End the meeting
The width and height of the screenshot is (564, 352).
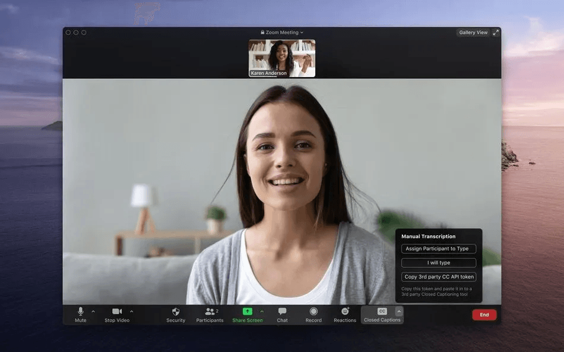[x=484, y=315]
